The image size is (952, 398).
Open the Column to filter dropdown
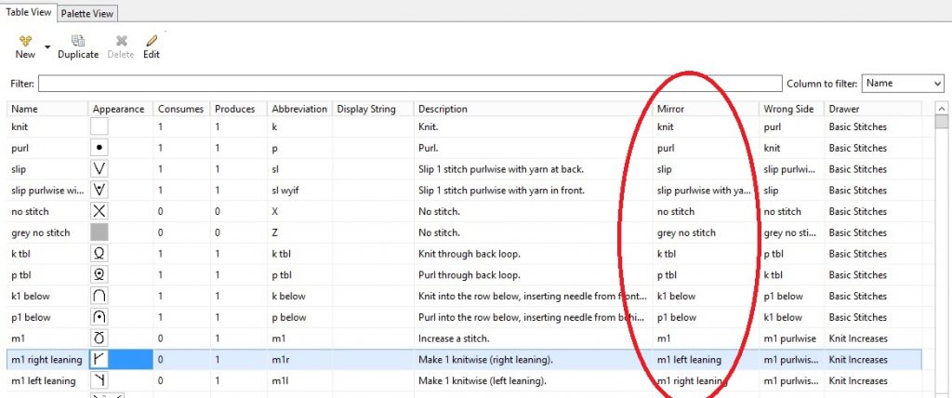[903, 84]
